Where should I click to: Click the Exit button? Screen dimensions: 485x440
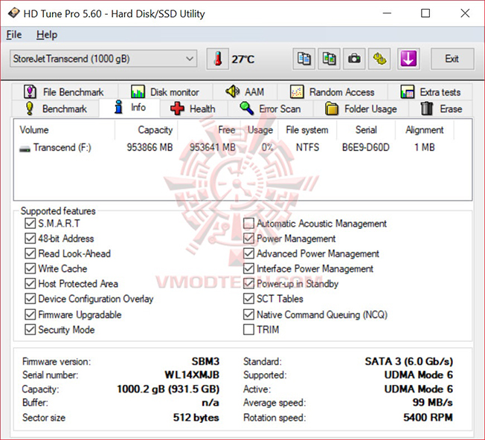pos(452,59)
